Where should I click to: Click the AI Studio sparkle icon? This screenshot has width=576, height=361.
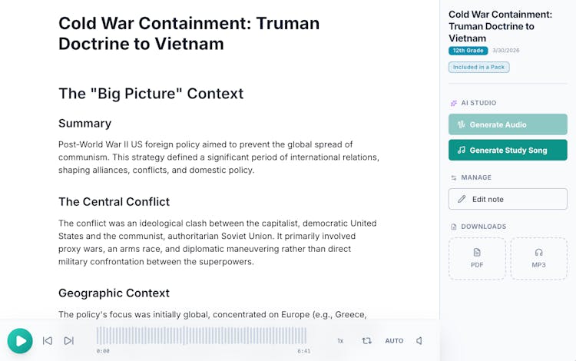(x=454, y=103)
